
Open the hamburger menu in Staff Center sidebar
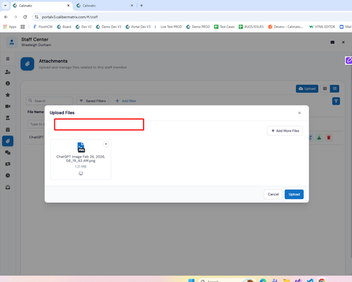(8, 58)
